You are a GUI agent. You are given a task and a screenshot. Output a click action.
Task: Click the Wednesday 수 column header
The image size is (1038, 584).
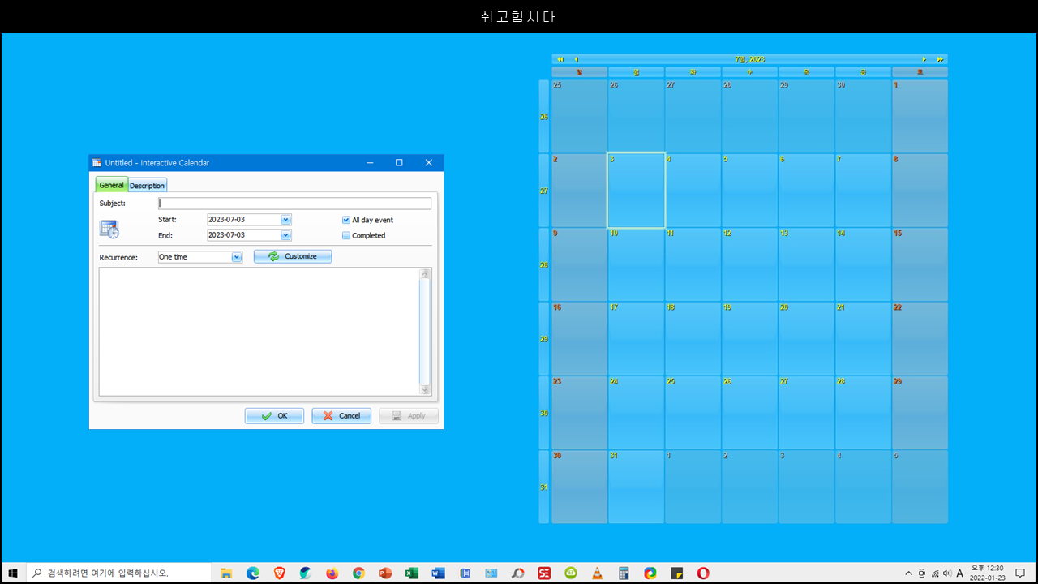749,72
